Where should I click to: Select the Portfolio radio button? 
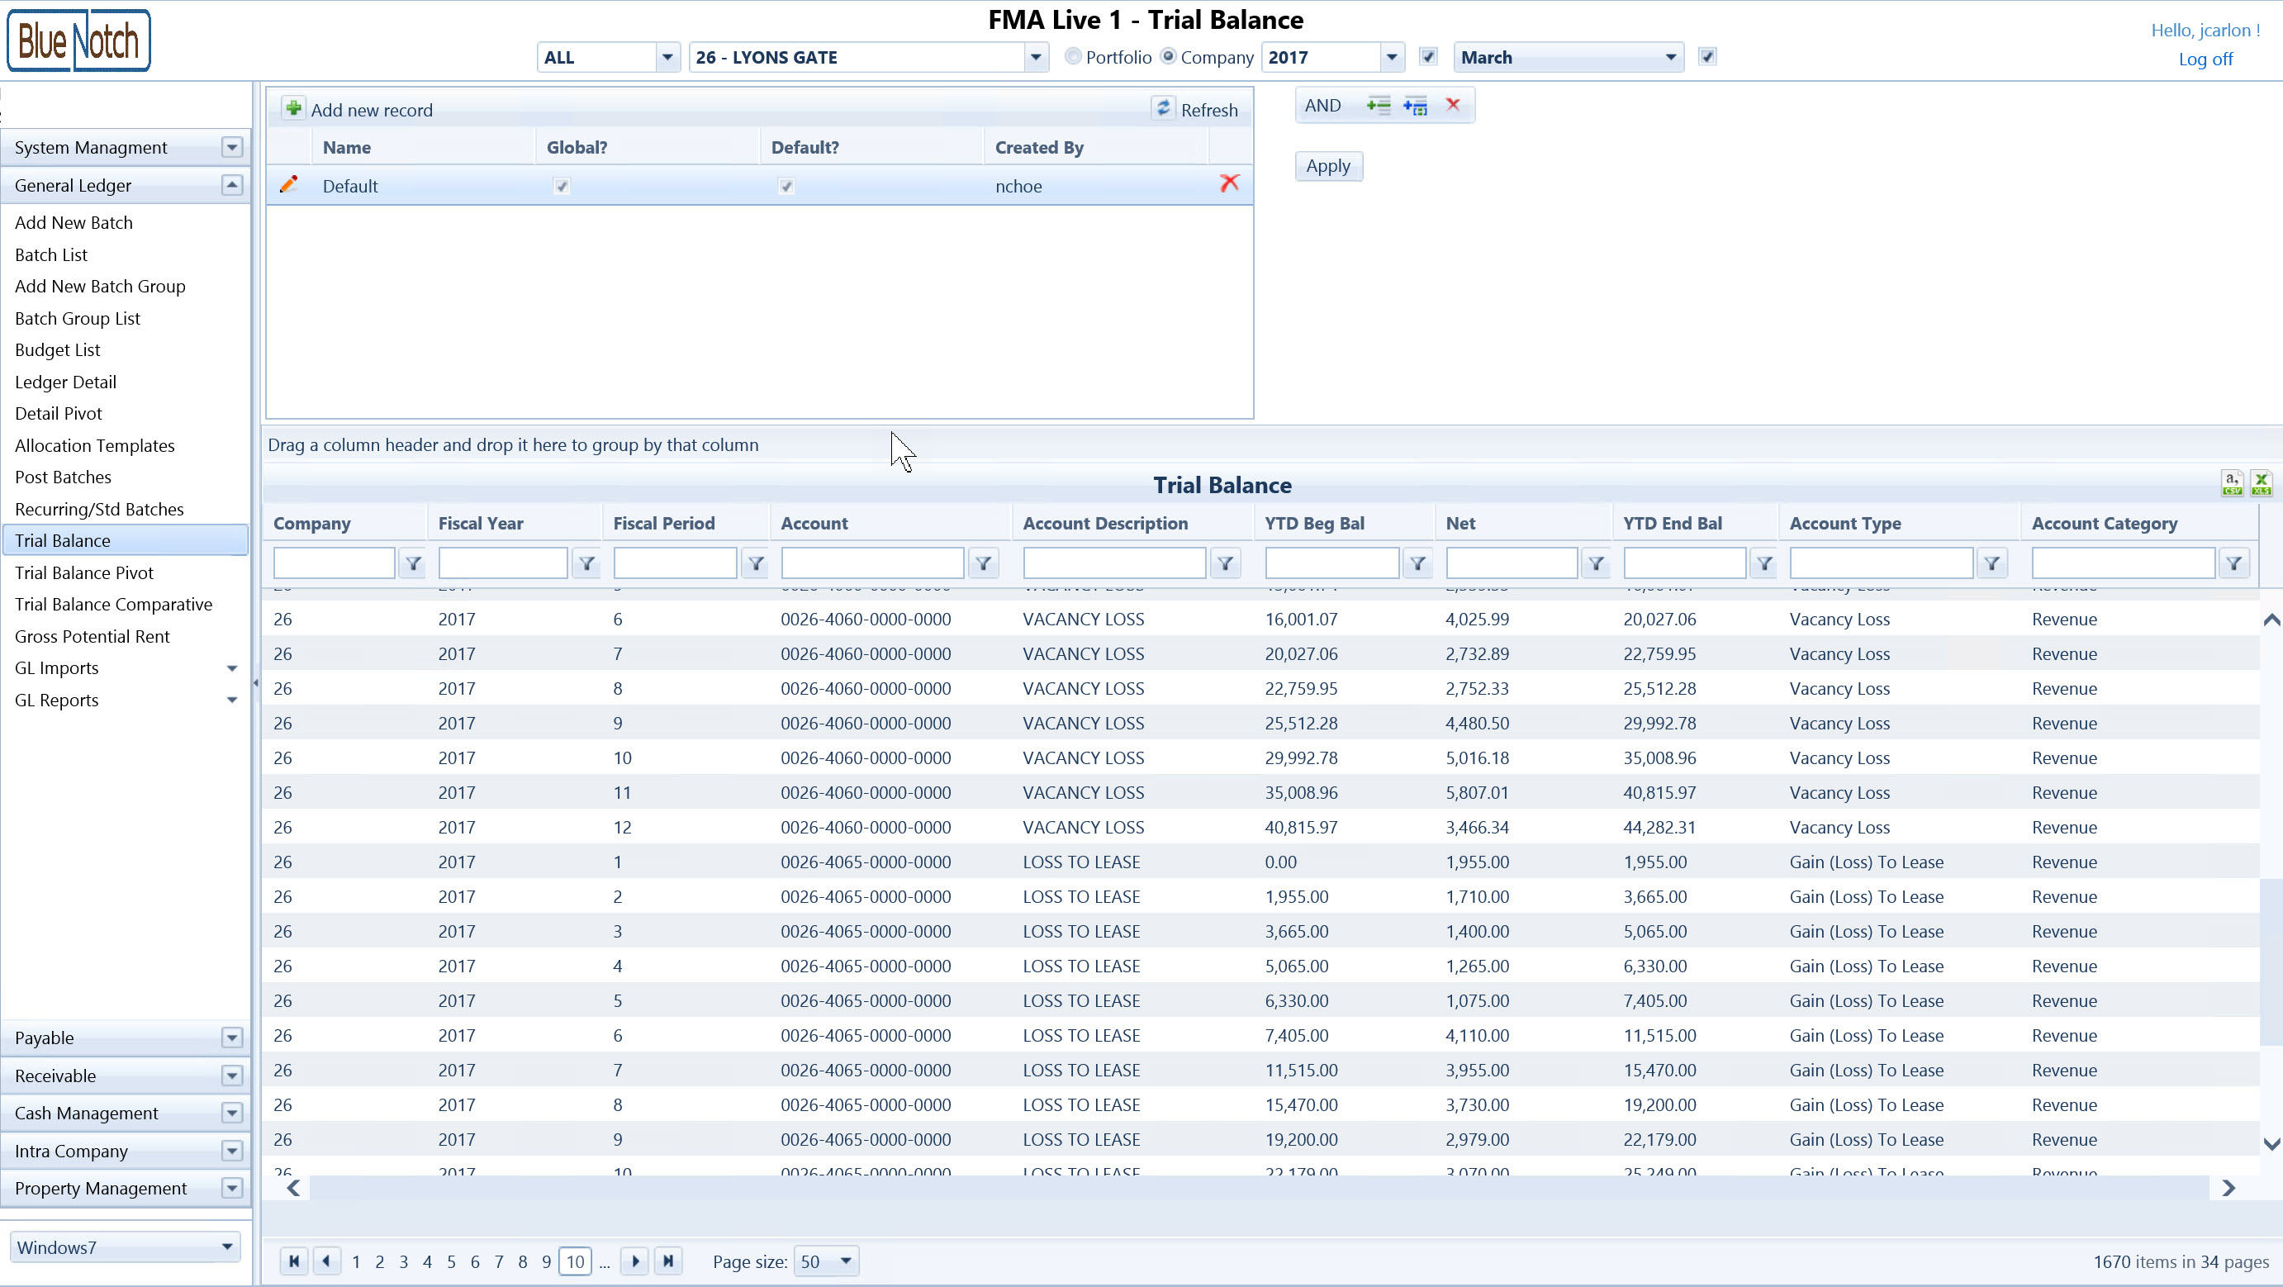(1072, 57)
